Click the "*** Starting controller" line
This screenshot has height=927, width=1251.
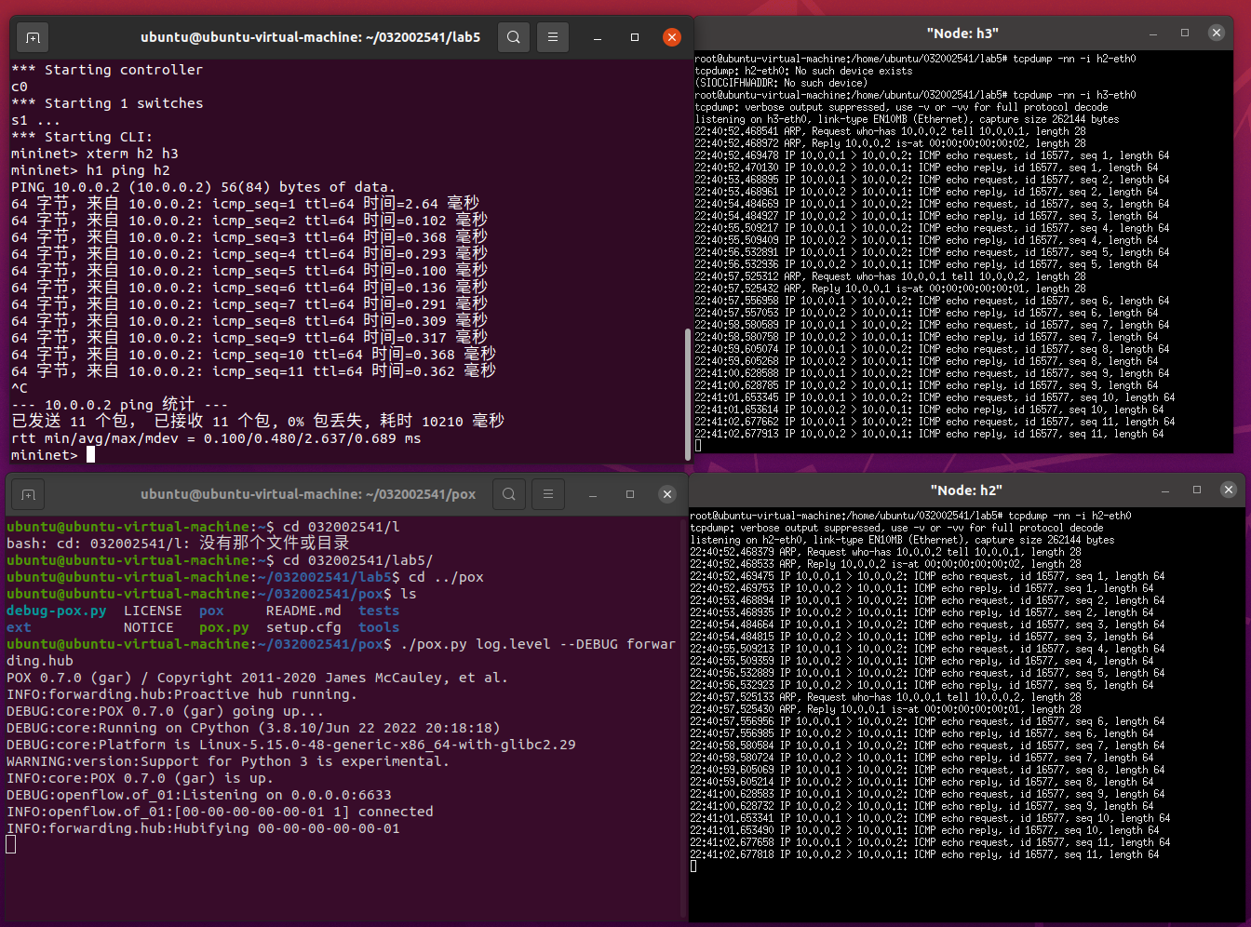(x=107, y=70)
